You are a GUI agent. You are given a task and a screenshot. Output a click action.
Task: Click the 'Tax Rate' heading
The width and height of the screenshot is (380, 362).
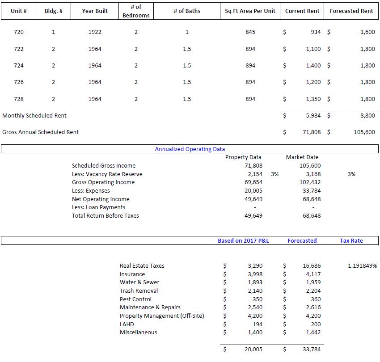click(x=351, y=240)
